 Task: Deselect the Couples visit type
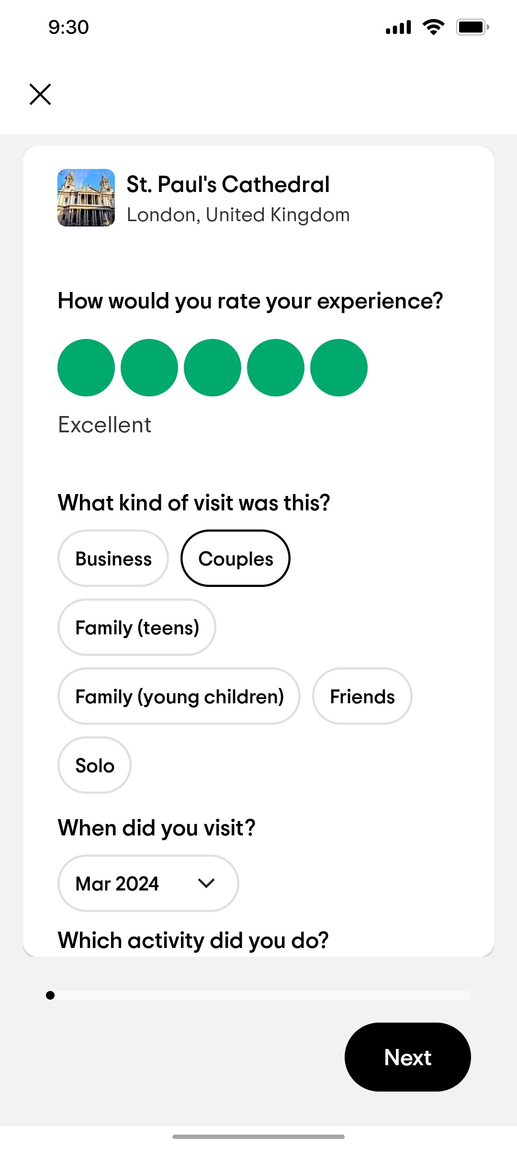point(236,558)
